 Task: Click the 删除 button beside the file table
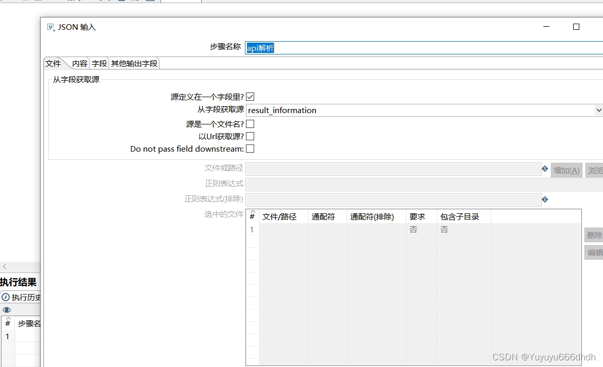coord(594,234)
